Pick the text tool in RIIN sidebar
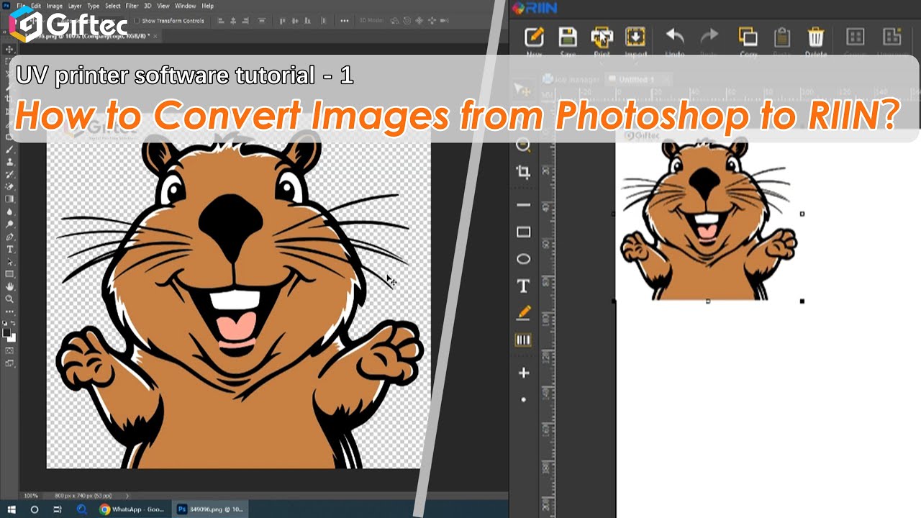The image size is (921, 518). 523,286
